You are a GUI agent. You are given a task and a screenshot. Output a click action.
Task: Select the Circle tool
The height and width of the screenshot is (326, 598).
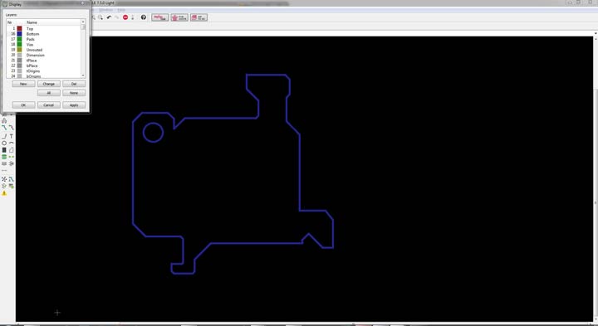coord(4,143)
